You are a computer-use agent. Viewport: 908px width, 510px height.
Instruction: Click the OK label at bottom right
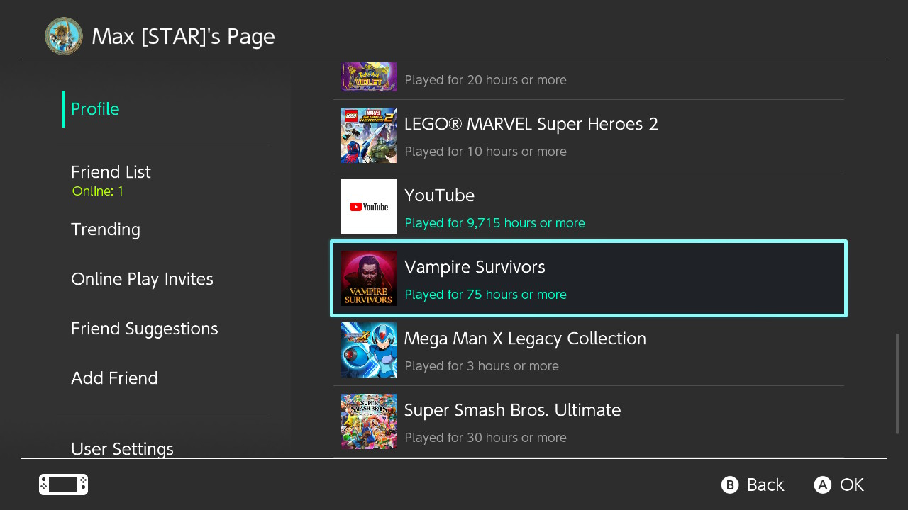pyautogui.click(x=851, y=484)
